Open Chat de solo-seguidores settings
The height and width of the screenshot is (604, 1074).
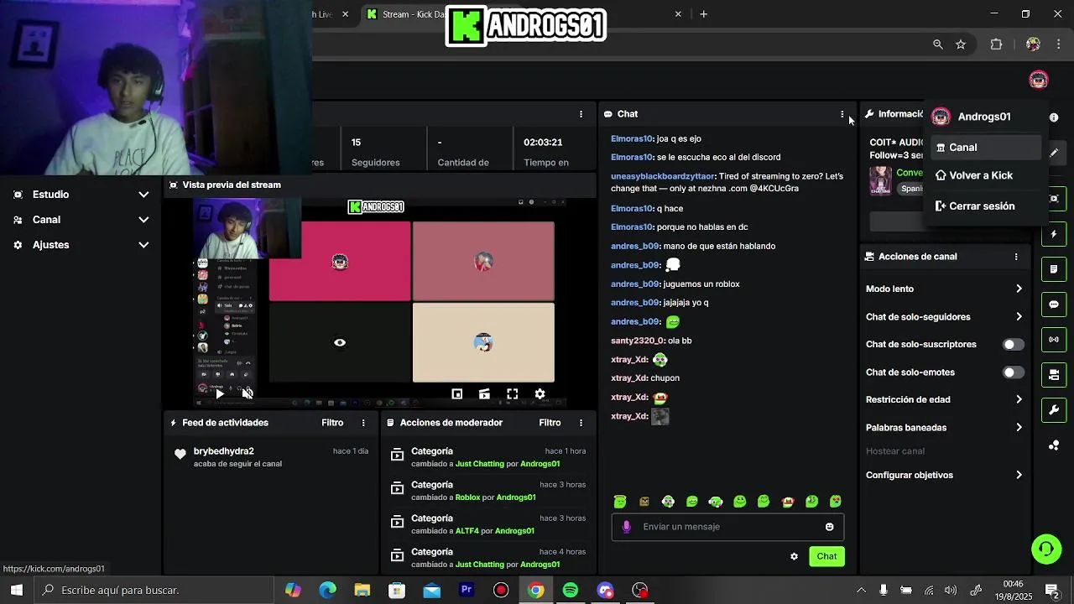945,317
